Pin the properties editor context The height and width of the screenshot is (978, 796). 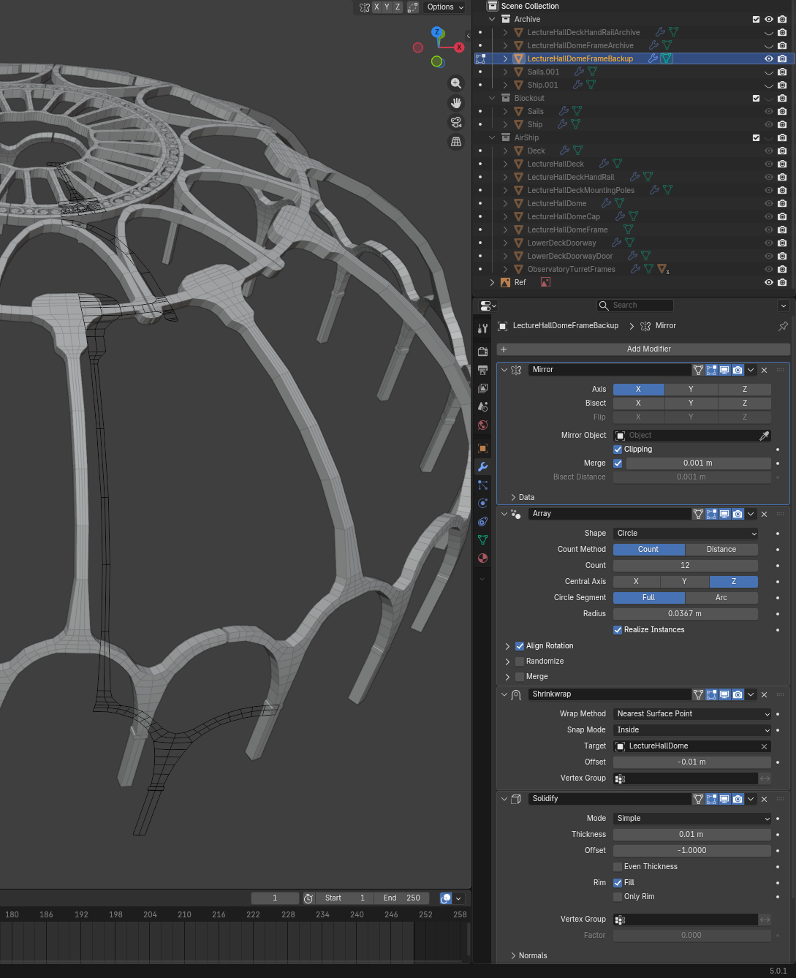click(x=783, y=326)
